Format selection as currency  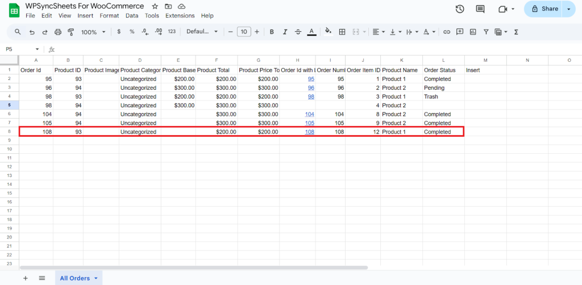click(x=119, y=32)
